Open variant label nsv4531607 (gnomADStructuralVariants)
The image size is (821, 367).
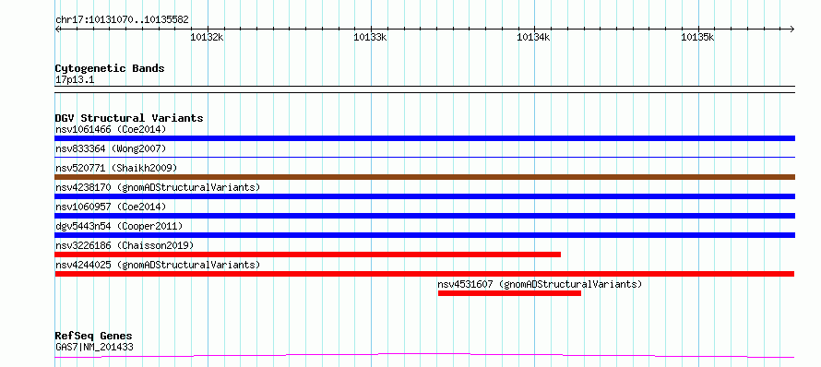click(x=540, y=284)
